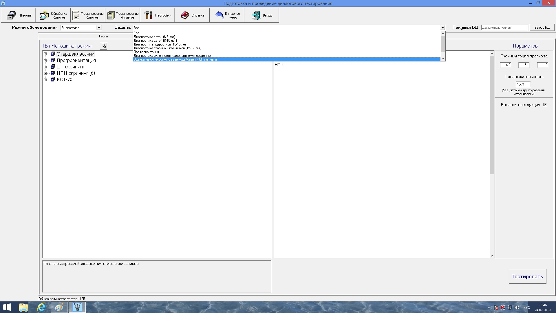
Task: Select Профориентация in the Задача list
Action: 146,52
